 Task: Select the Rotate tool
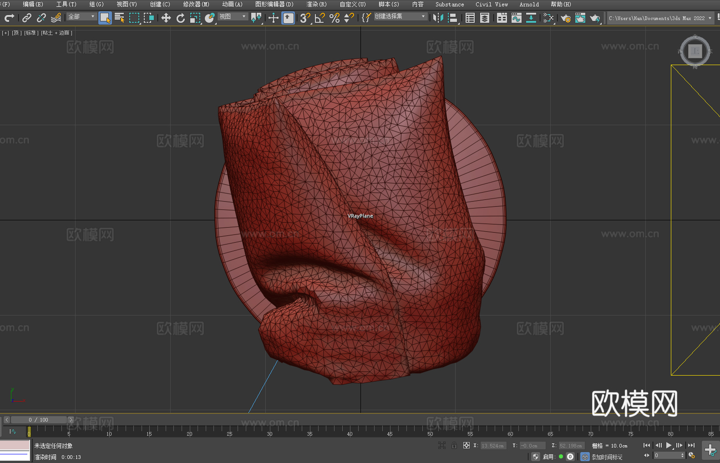coord(181,18)
